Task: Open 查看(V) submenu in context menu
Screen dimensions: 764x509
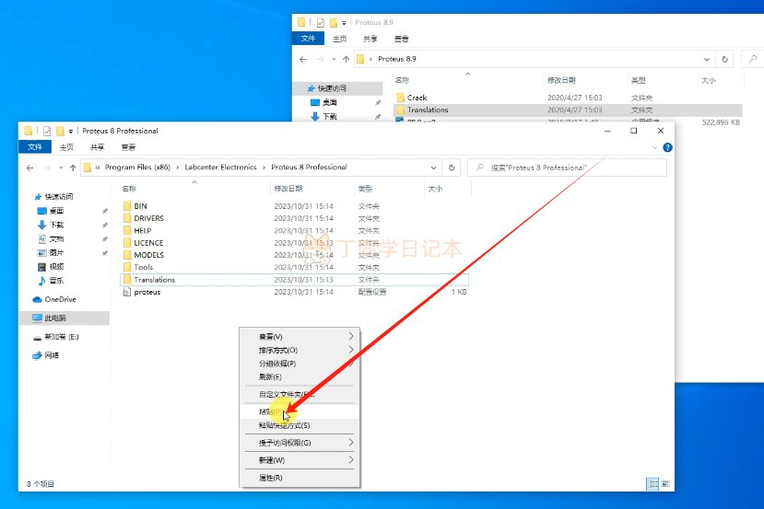Action: point(300,337)
